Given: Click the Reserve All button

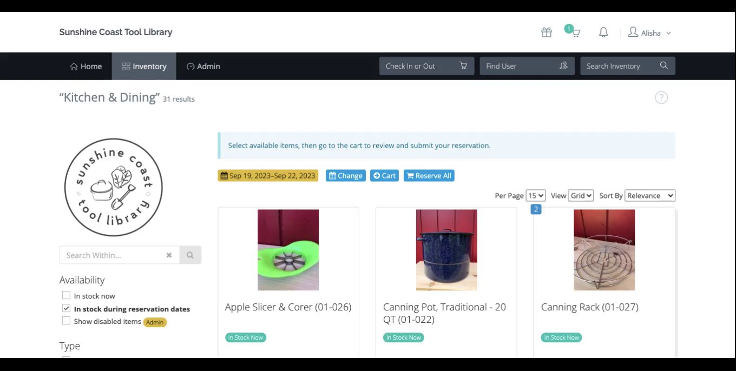Looking at the screenshot, I should click(x=429, y=176).
